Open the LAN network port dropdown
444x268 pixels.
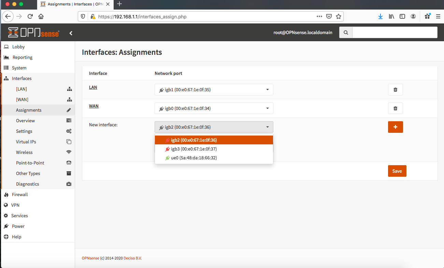[x=214, y=90]
